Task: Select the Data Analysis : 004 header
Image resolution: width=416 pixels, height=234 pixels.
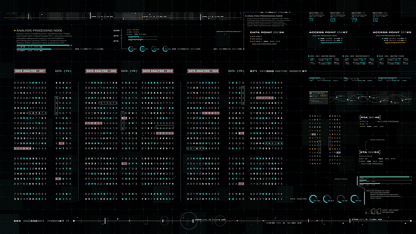Action: click(x=203, y=71)
